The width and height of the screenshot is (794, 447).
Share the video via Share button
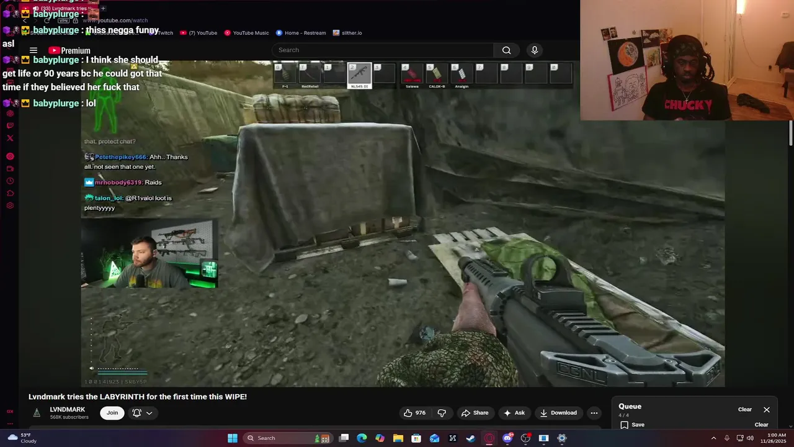pos(475,413)
